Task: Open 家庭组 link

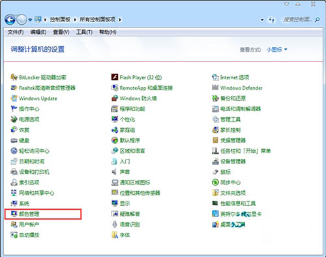Action: 127,130
